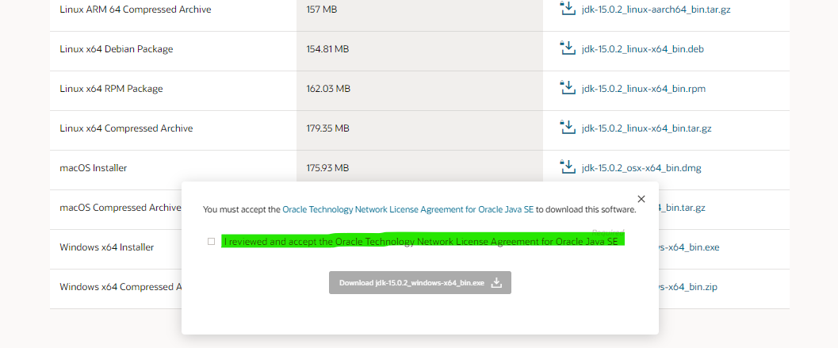Image resolution: width=838 pixels, height=348 pixels.
Task: Click the highlighted 'I reviewed and accept' label
Action: tap(421, 242)
